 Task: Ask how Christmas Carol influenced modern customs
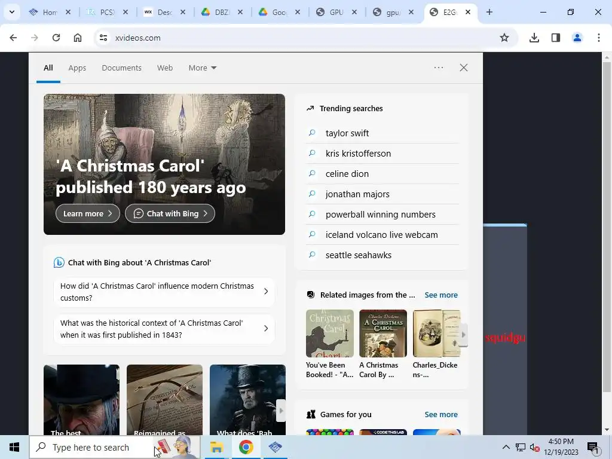click(x=164, y=292)
